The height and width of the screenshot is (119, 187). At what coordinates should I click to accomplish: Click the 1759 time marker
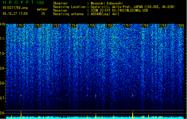click(x=163, y=26)
